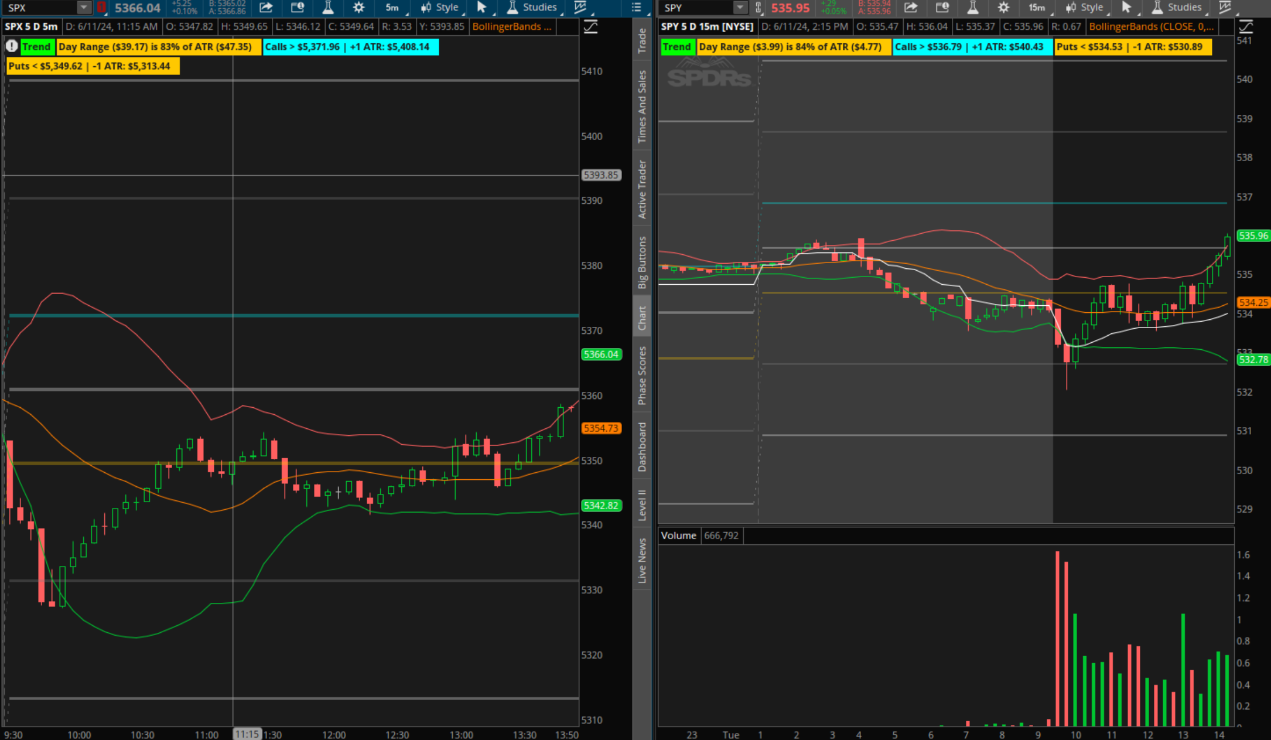Expand SPY symbol dropdown arrow
Screen dimensions: 1271x740
coord(740,8)
